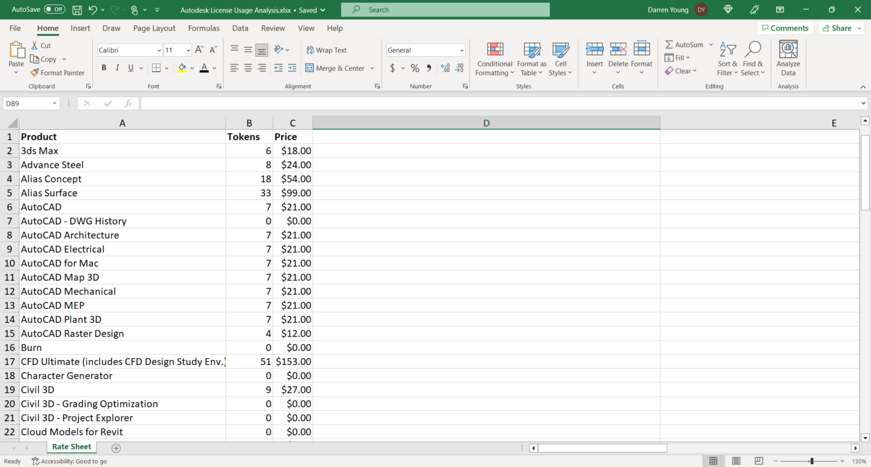
Task: Click the AutoSum icon
Action: 670,44
